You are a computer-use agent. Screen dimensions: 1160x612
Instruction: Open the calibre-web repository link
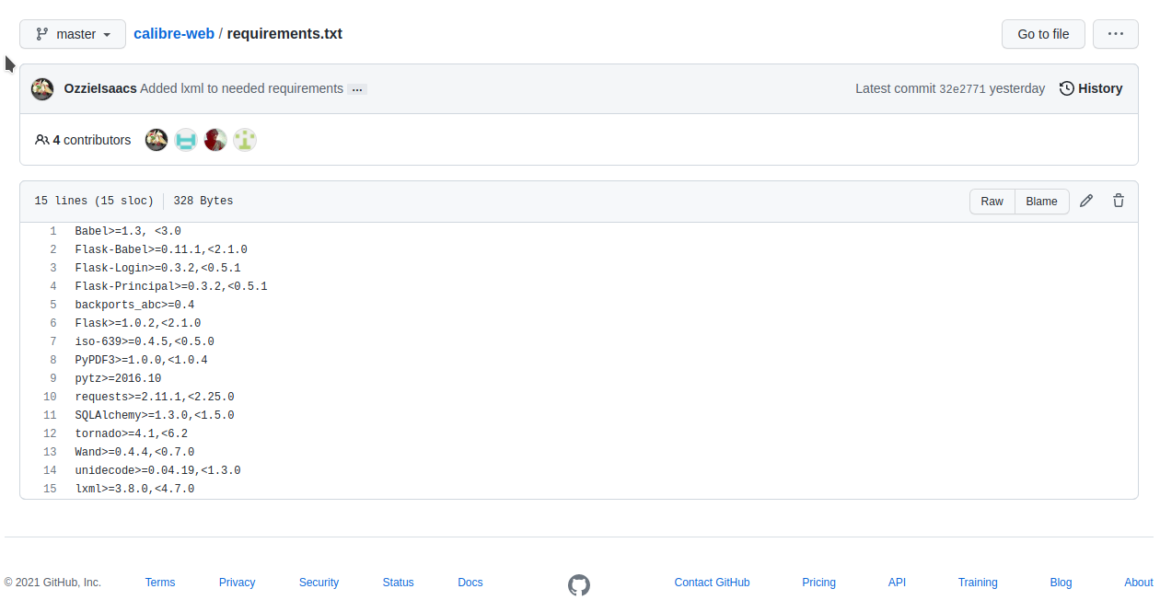[x=174, y=34]
